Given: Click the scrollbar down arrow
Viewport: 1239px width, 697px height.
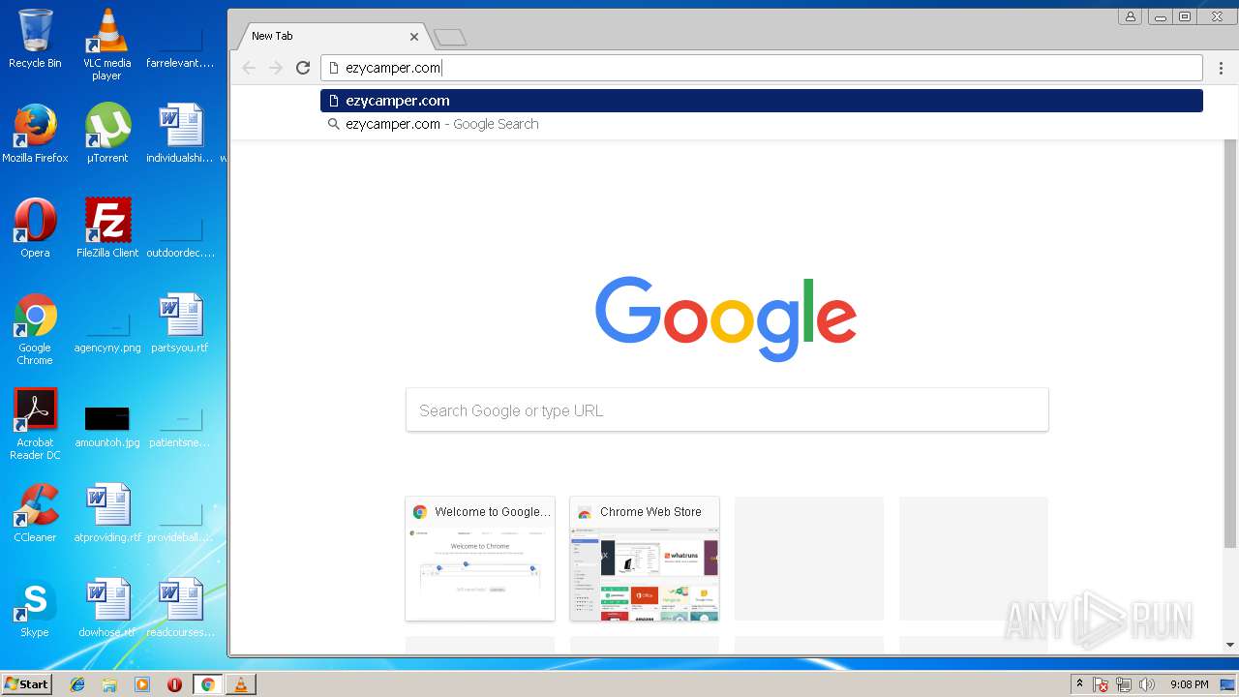Looking at the screenshot, I should click(x=1230, y=645).
